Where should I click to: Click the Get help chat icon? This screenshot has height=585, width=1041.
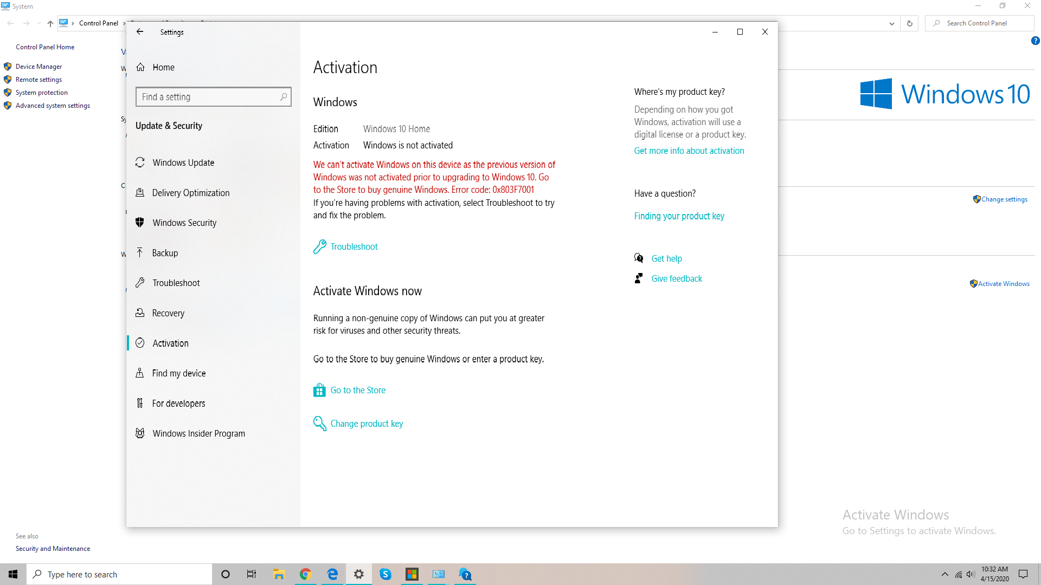[x=639, y=258]
